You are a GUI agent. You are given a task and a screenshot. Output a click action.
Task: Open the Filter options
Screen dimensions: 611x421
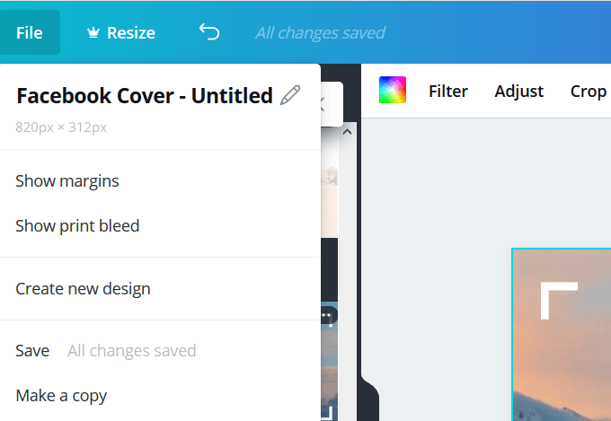448,92
